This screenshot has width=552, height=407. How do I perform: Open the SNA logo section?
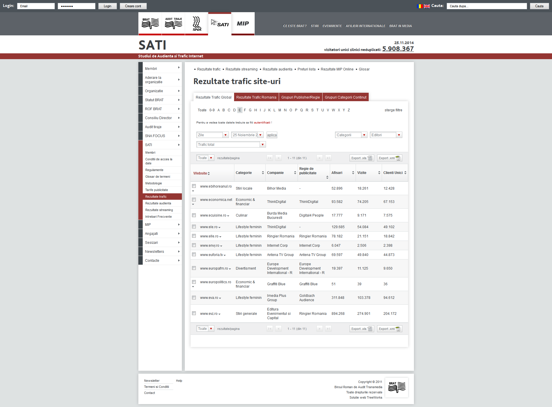pyautogui.click(x=196, y=23)
